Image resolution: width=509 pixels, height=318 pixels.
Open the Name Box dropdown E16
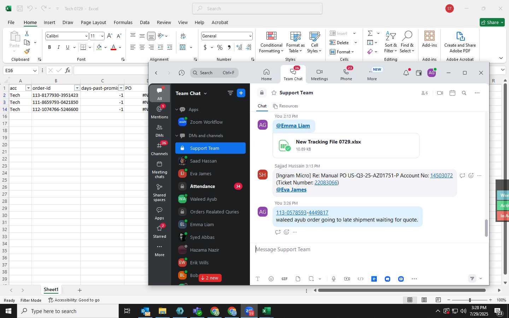(35, 70)
